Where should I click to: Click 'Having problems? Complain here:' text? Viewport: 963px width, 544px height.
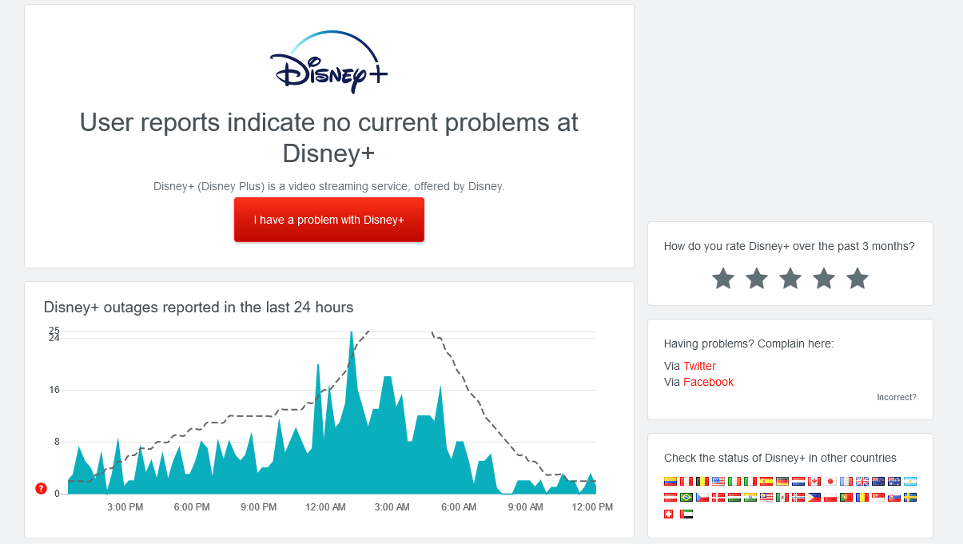pos(749,343)
